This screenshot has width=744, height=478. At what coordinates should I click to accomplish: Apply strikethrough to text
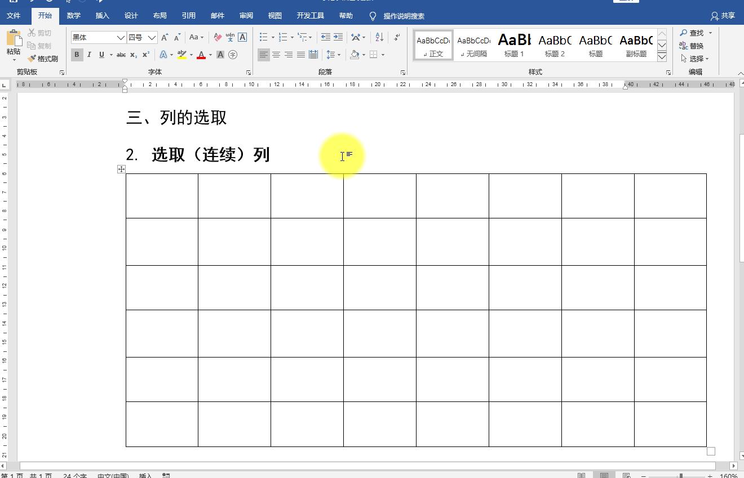121,55
